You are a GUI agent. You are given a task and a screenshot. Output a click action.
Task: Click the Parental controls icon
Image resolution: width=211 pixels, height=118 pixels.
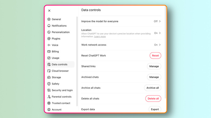49,96
